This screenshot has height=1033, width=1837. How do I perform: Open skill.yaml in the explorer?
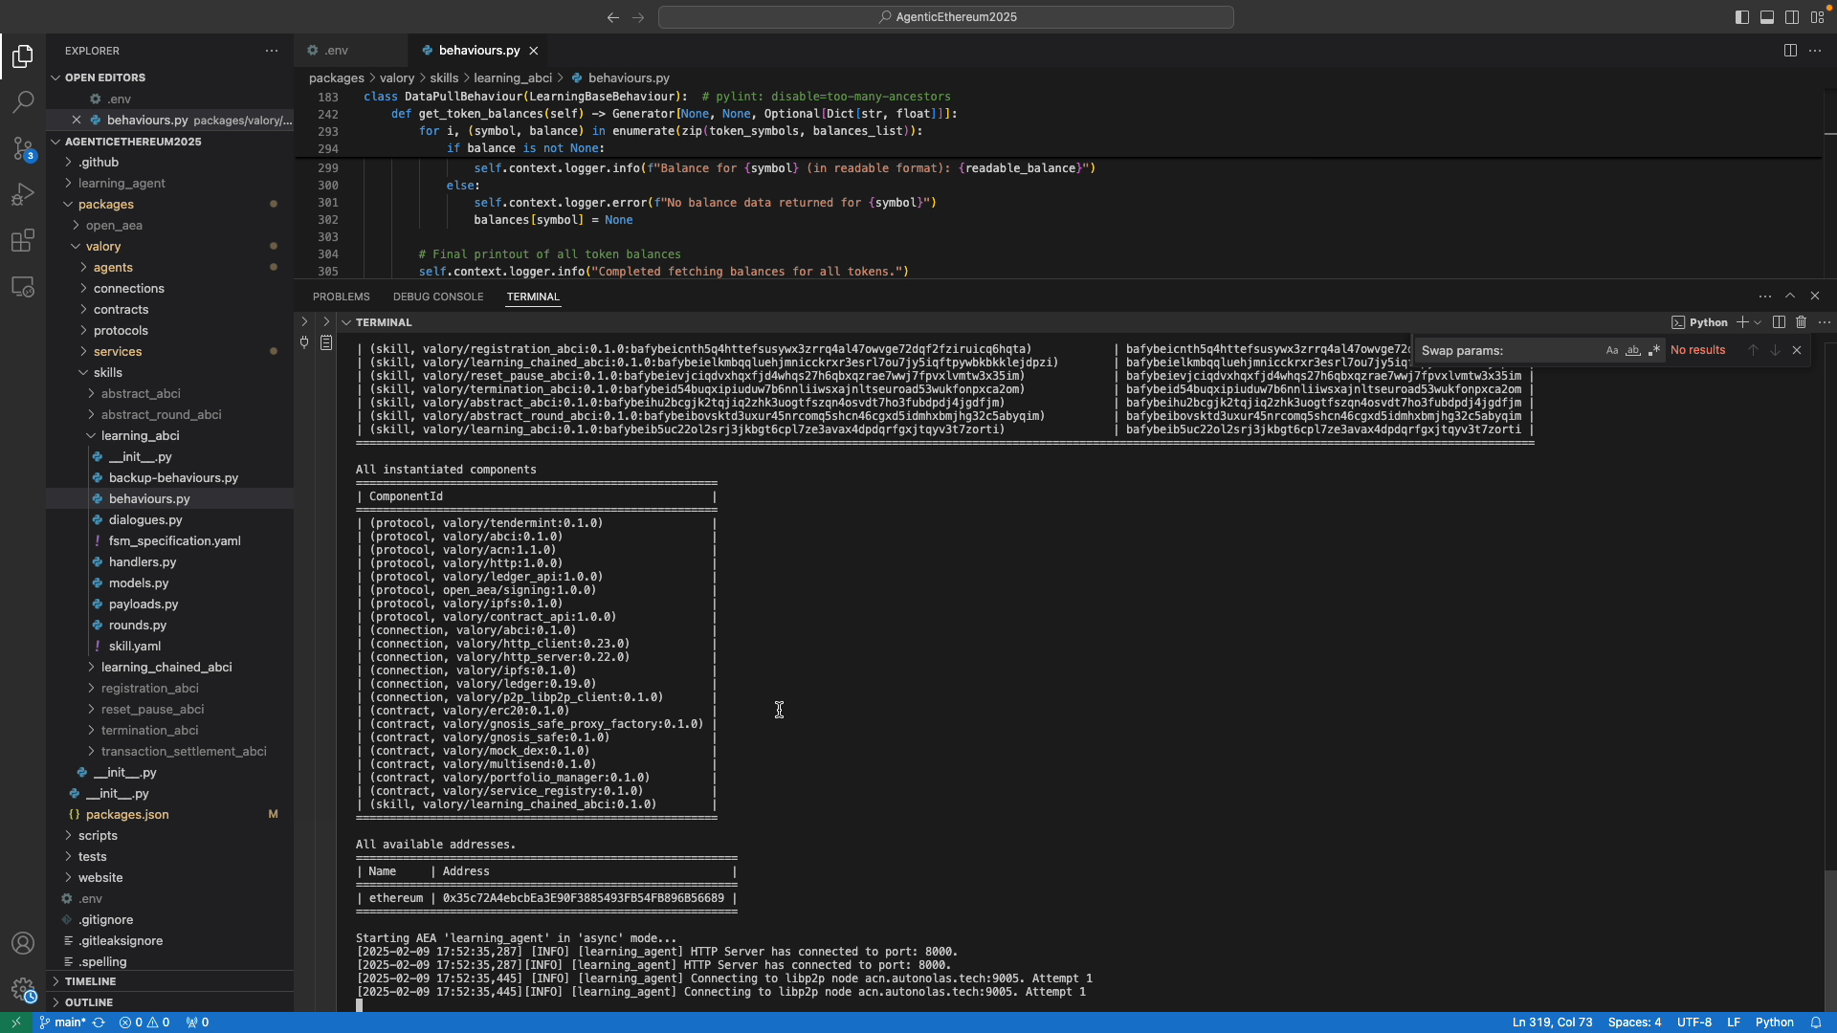click(x=135, y=647)
